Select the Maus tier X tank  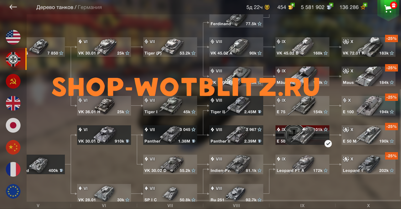(x=368, y=76)
